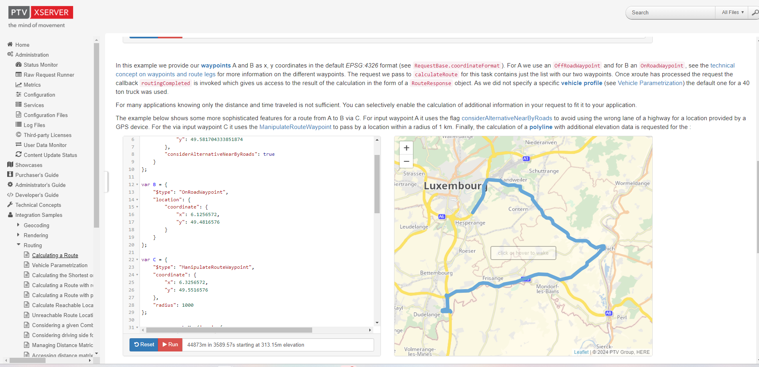This screenshot has height=367, width=759.
Task: Open the Raw Request Runner page
Action: (49, 75)
